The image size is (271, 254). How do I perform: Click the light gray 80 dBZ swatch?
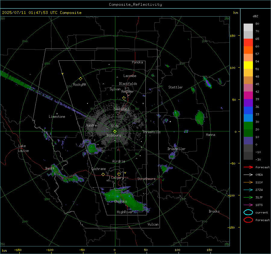click(x=248, y=27)
